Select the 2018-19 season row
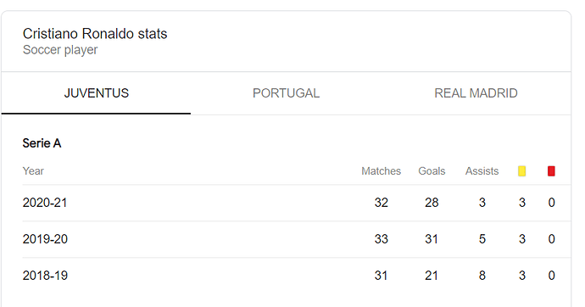Viewport: 585px width, 307px height. tap(296, 276)
